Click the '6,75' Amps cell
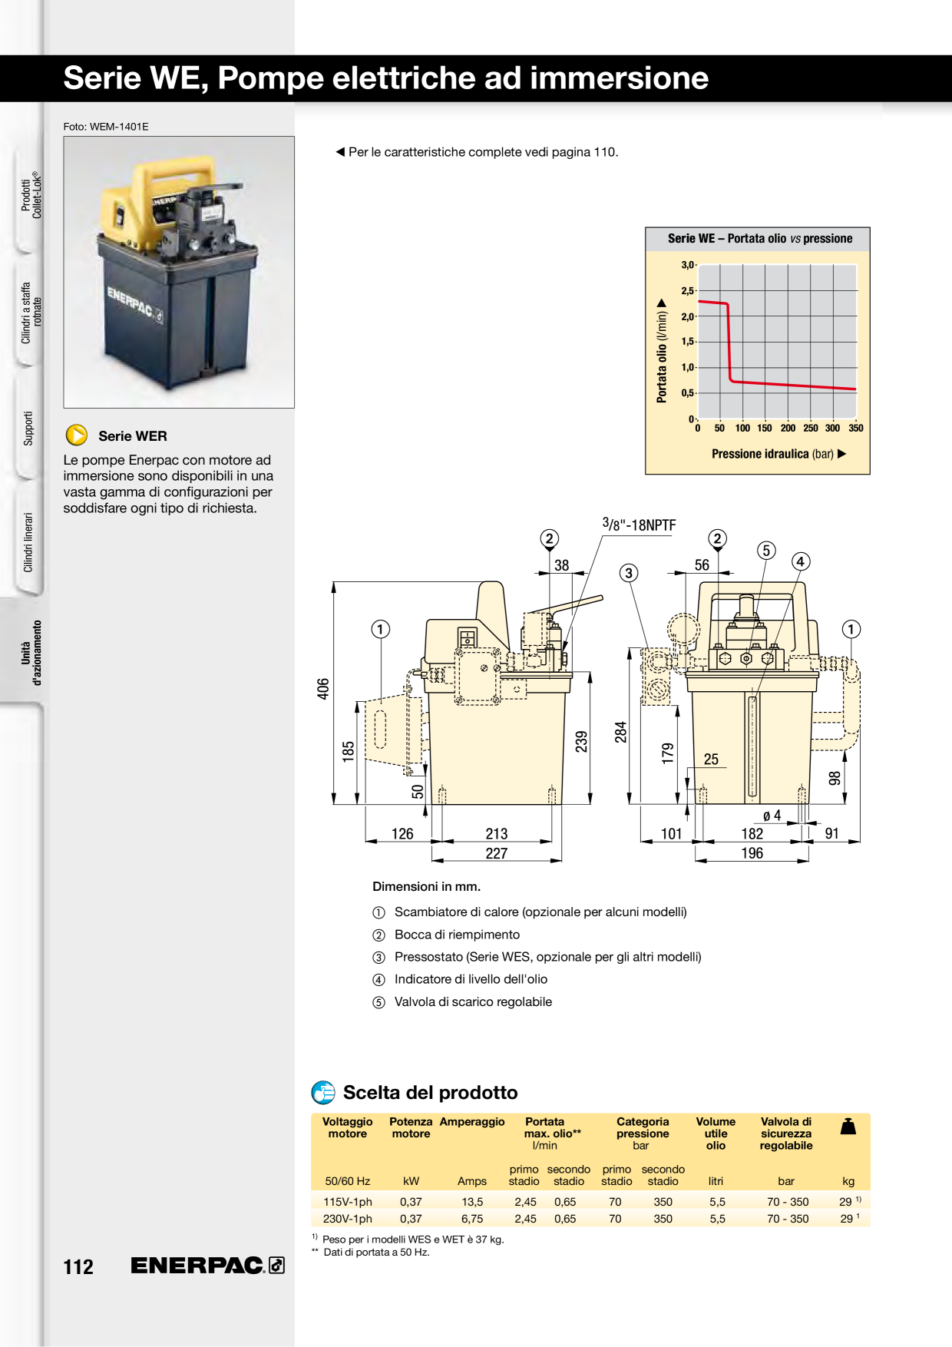Viewport: 952px width, 1347px height. (472, 1219)
